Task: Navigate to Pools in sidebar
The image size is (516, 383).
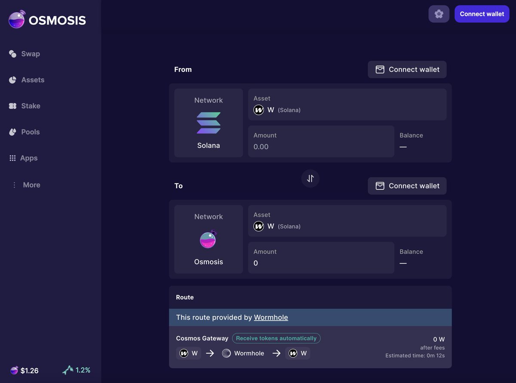Action: pos(25,132)
